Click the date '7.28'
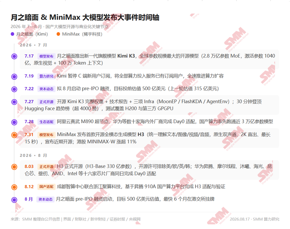Image resolution: width=290 pixels, height=229 pixels. point(29,122)
